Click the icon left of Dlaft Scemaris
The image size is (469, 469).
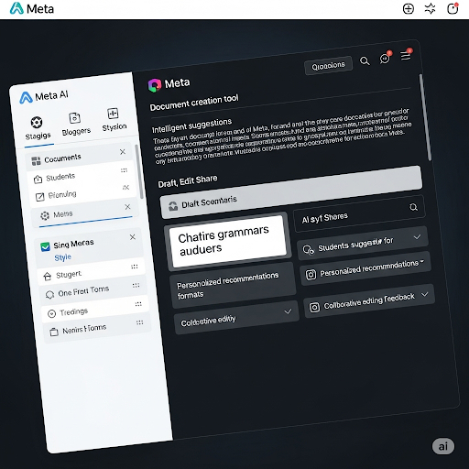(x=173, y=206)
